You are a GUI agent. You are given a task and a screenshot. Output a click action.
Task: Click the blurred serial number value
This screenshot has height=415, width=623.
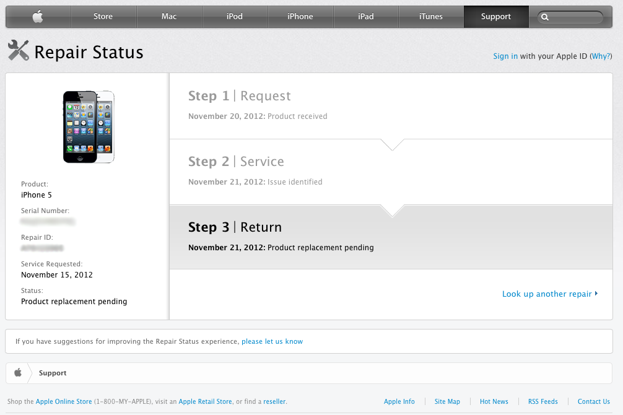click(x=48, y=221)
